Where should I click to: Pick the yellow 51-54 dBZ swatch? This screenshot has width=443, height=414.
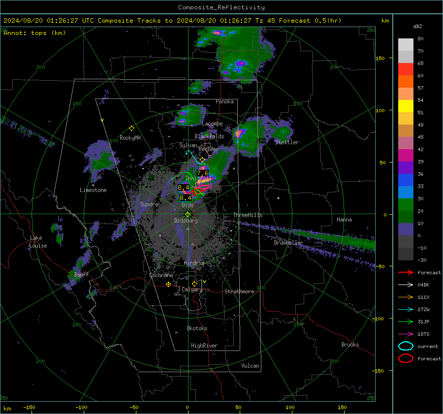pyautogui.click(x=406, y=106)
